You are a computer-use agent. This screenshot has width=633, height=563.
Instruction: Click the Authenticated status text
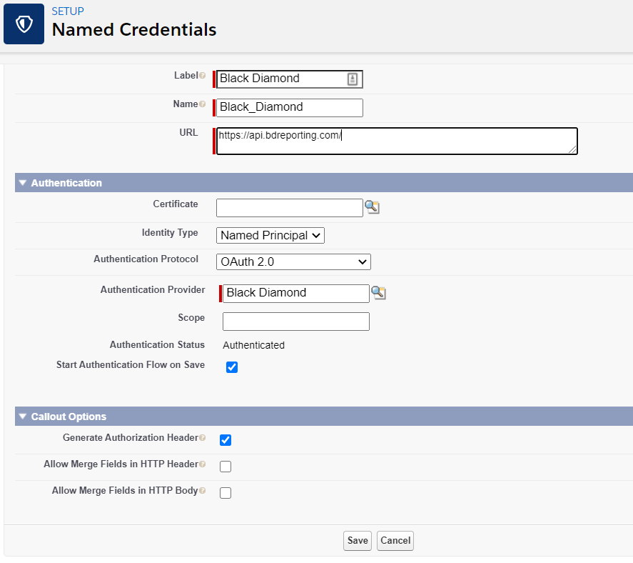253,345
